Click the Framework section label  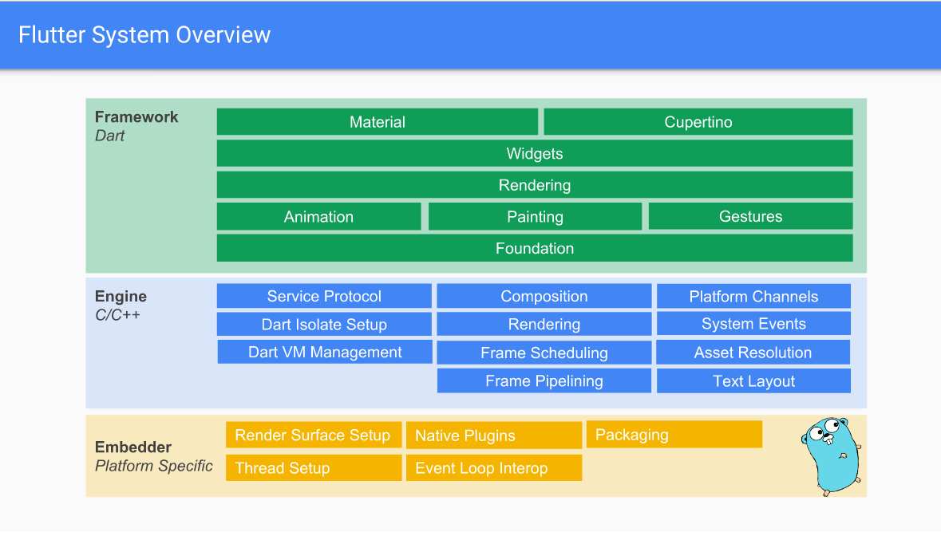(x=136, y=117)
